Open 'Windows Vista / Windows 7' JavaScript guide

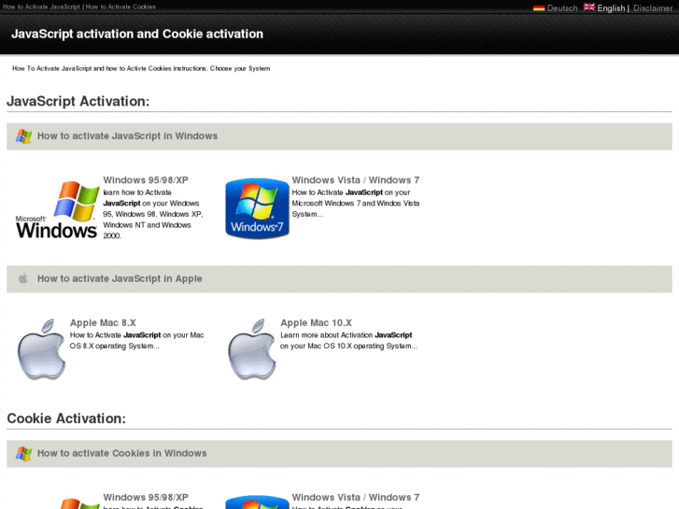pyautogui.click(x=356, y=180)
